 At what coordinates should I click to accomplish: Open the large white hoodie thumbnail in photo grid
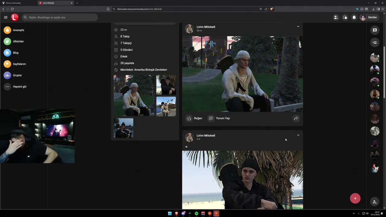[x=134, y=96]
